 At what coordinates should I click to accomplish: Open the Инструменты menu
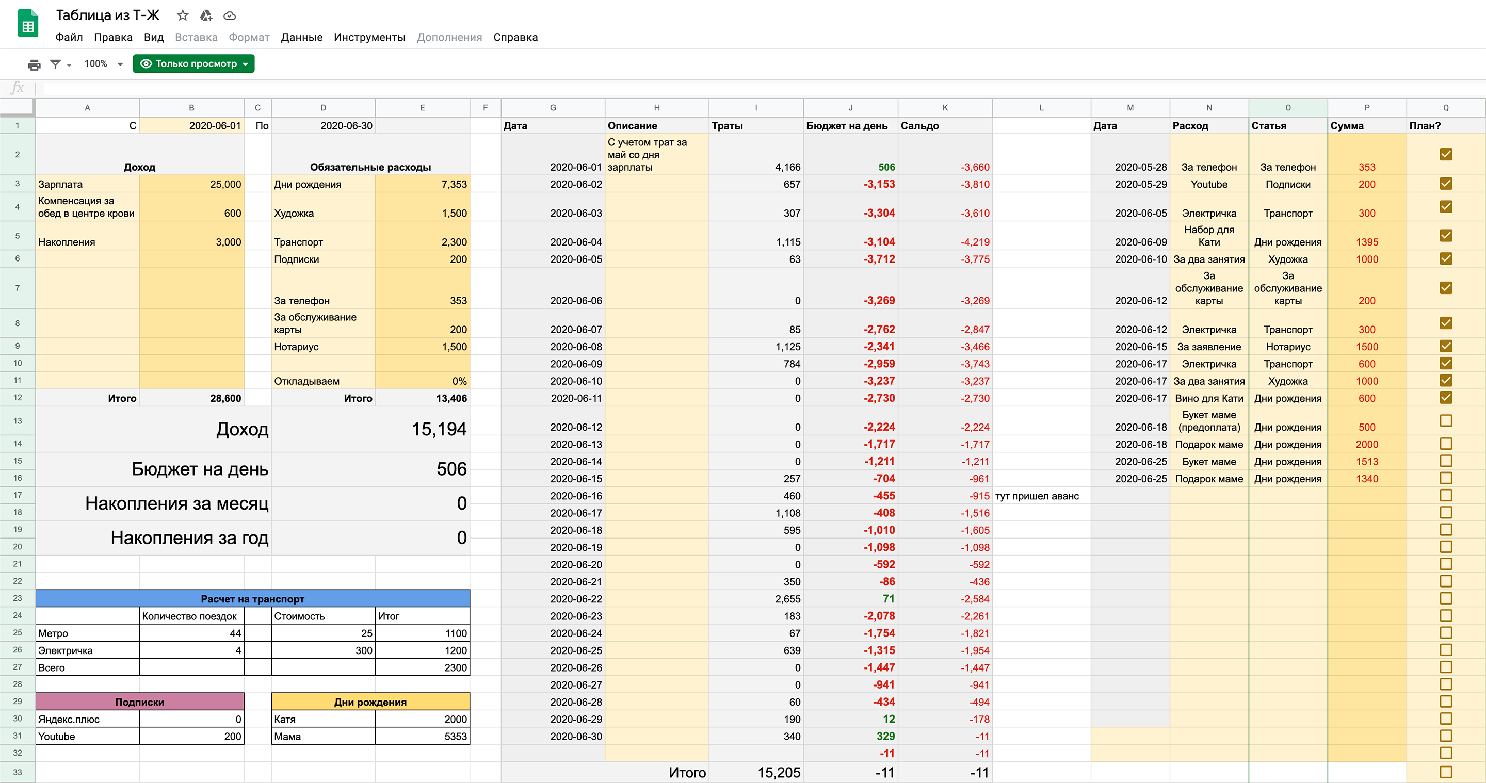coord(369,38)
